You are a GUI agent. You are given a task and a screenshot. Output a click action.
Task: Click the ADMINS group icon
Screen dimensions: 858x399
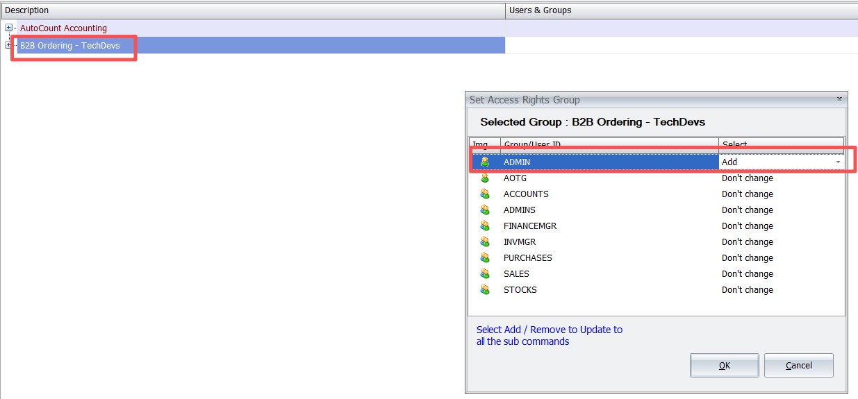point(485,210)
